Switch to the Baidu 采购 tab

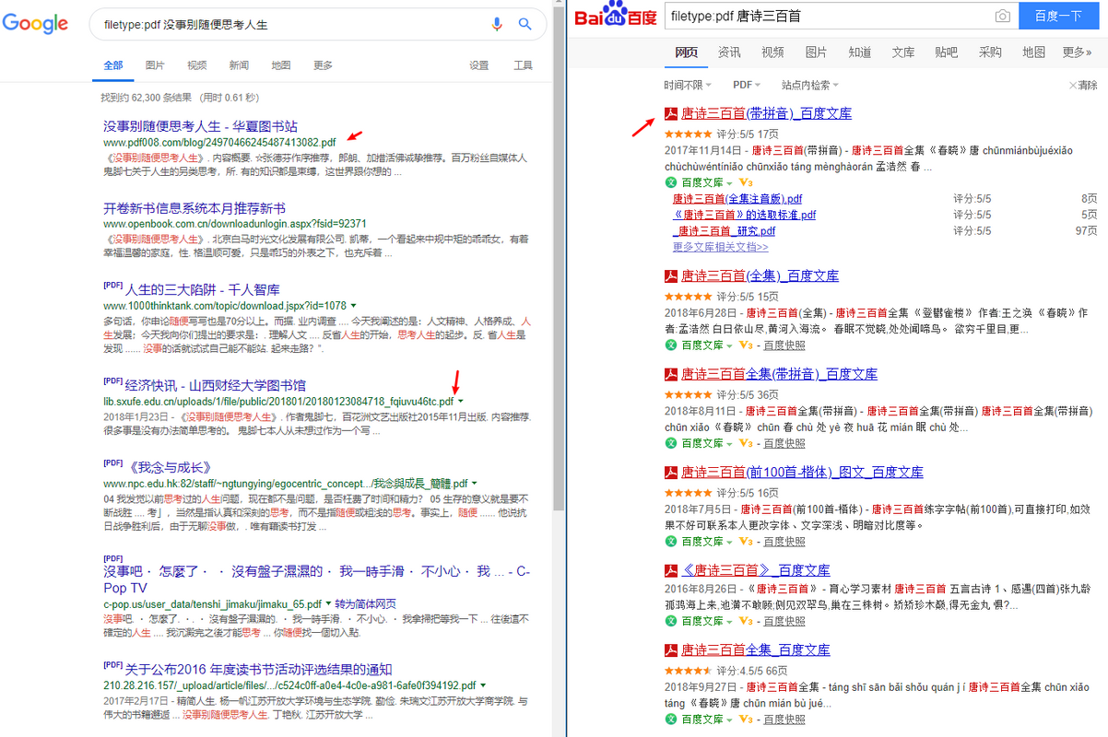point(990,53)
